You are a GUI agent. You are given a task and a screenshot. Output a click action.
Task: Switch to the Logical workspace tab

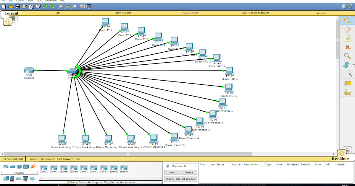click(x=11, y=13)
